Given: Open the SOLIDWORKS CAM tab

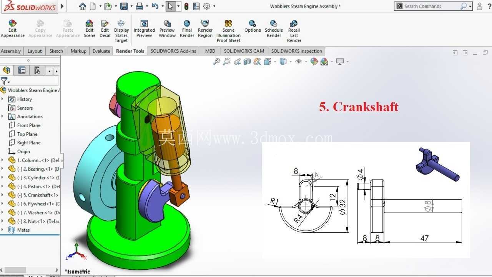Looking at the screenshot, I should (x=244, y=51).
